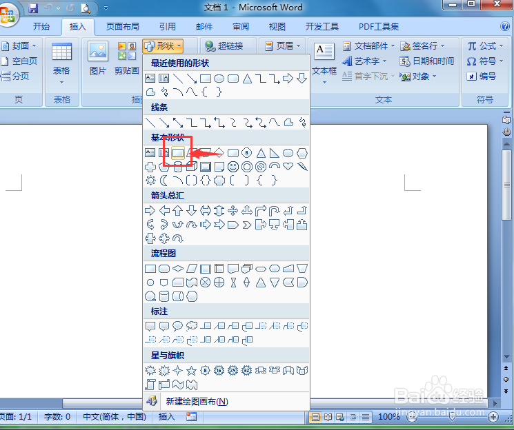Pick the cloud callout shape
Viewport: 514px width, 430px height.
click(x=191, y=326)
